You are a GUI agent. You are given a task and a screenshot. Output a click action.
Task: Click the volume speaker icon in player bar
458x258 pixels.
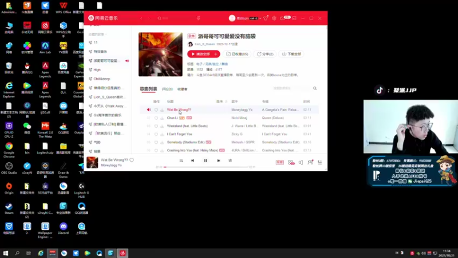(x=301, y=162)
